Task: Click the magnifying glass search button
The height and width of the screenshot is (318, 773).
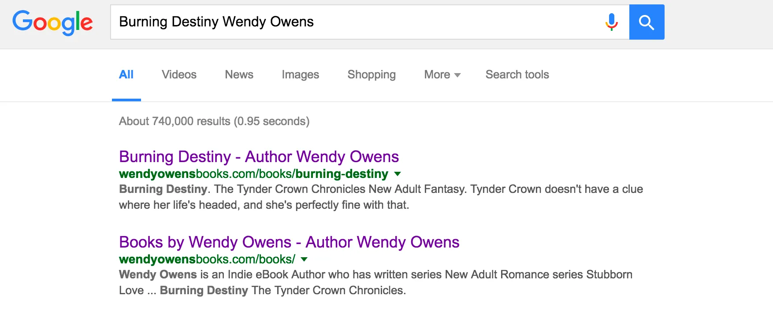Action: click(x=647, y=22)
